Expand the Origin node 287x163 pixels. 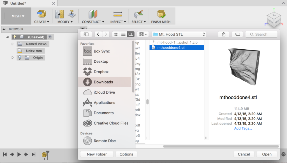pos(12,58)
